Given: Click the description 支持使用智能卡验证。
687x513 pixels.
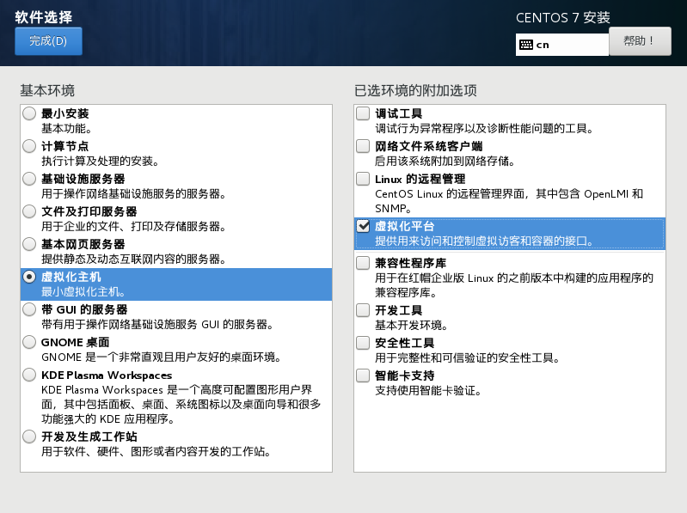Looking at the screenshot, I should (x=428, y=390).
